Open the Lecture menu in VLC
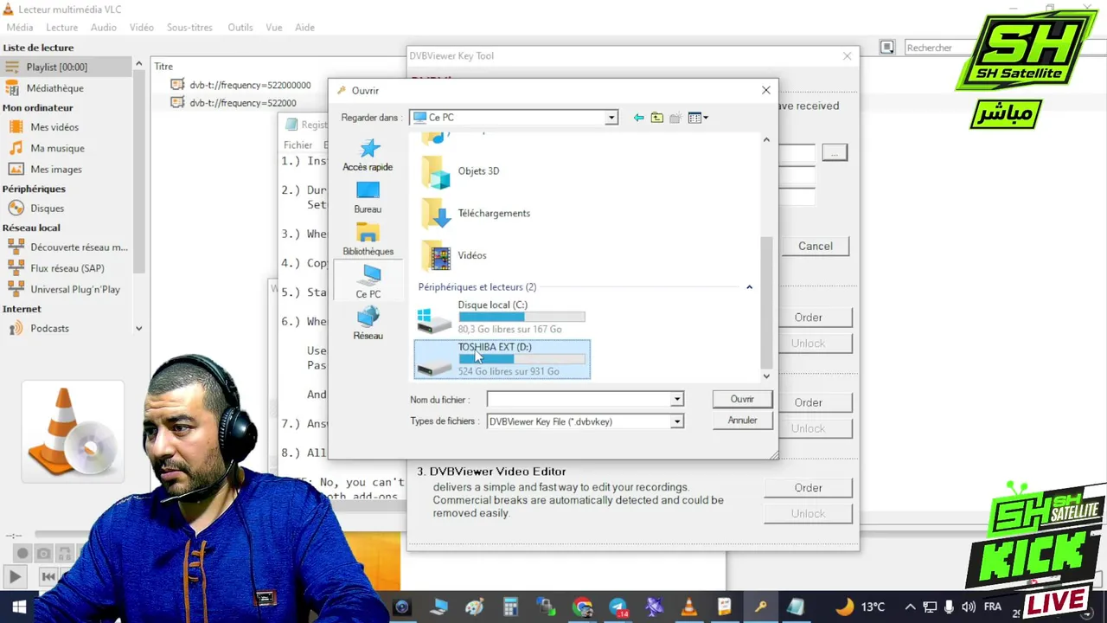Image resolution: width=1107 pixels, height=623 pixels. (x=61, y=28)
